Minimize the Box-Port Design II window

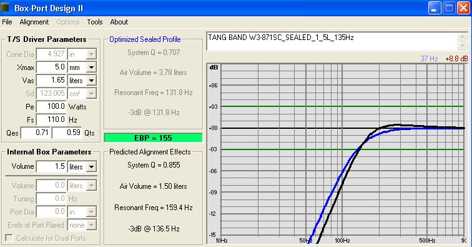(x=435, y=8)
